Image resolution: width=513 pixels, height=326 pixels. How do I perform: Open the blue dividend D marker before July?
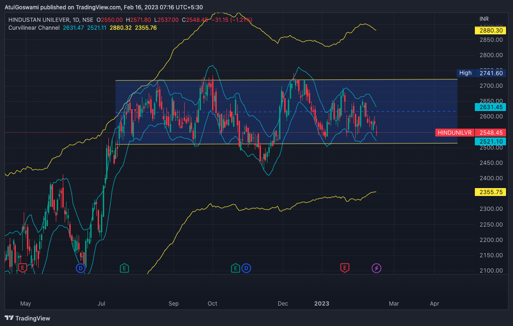(x=80, y=268)
